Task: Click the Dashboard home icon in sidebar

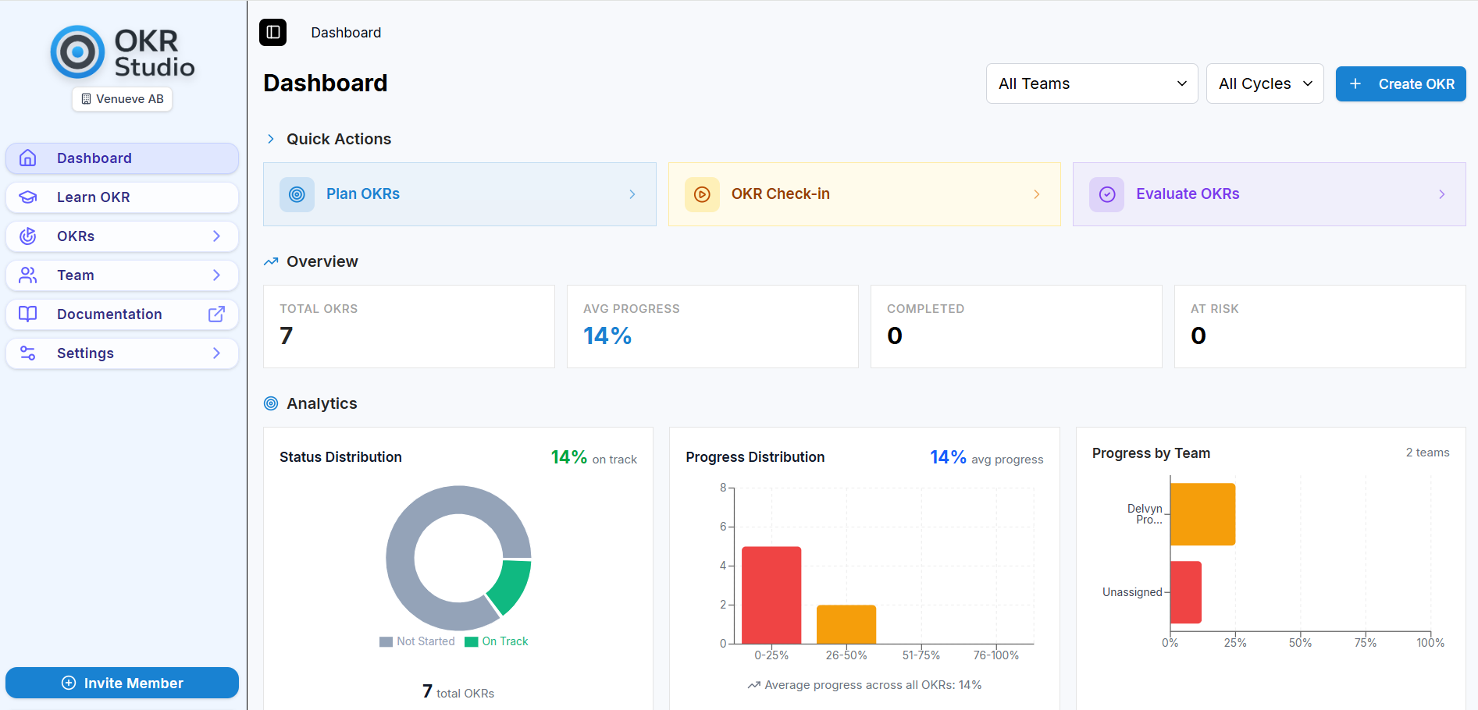Action: tap(28, 158)
